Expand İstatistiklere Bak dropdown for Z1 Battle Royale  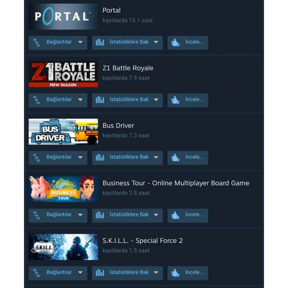[x=156, y=99]
